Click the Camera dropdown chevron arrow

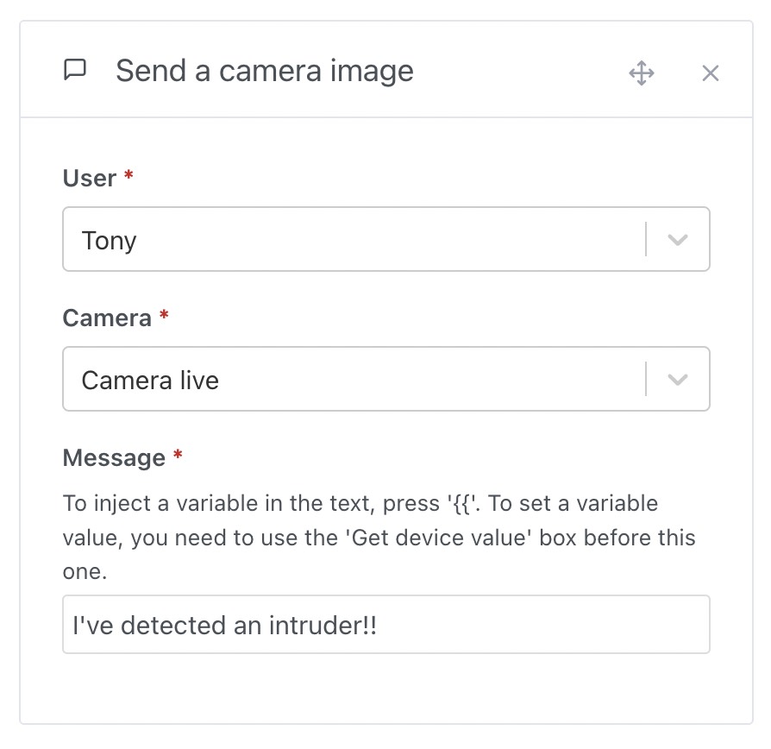coord(678,379)
